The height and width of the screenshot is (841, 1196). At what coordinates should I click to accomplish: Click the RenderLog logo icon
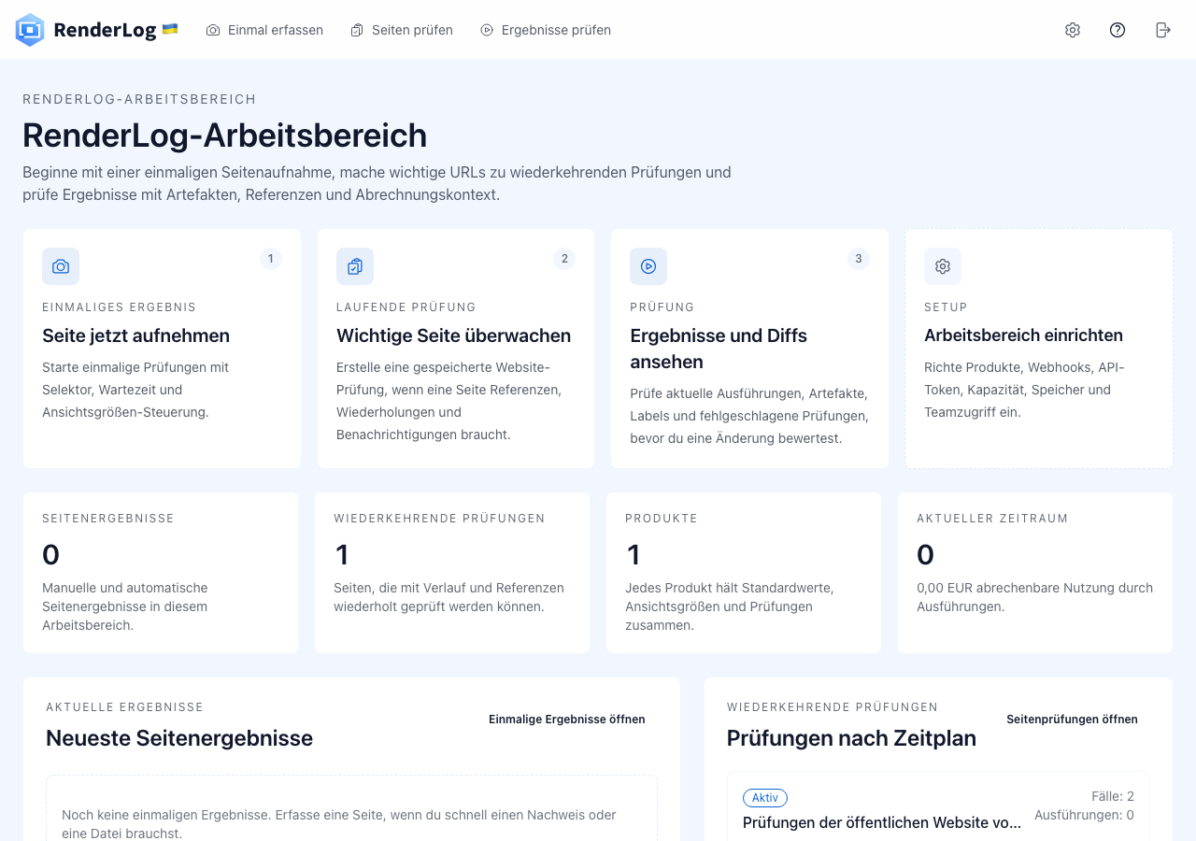pos(30,30)
